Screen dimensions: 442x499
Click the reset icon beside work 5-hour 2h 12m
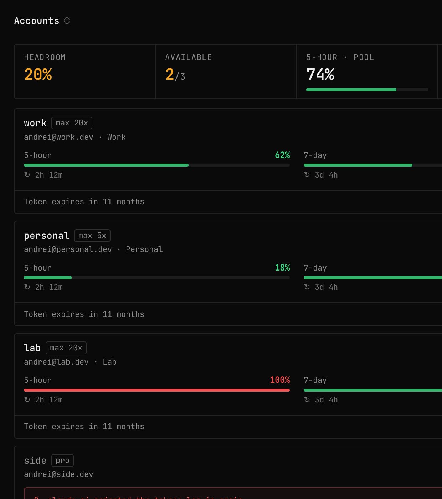coord(27,175)
